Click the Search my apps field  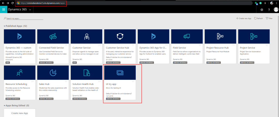coord(24,18)
